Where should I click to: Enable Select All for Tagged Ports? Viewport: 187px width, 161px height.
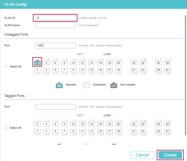click(x=6, y=128)
